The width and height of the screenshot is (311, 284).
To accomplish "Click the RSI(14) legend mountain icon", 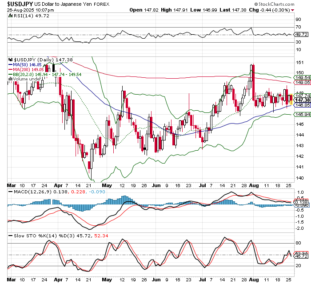I will (11, 16).
